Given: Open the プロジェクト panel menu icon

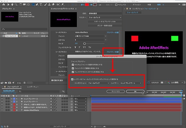Looking at the screenshot, I should coord(14,9).
